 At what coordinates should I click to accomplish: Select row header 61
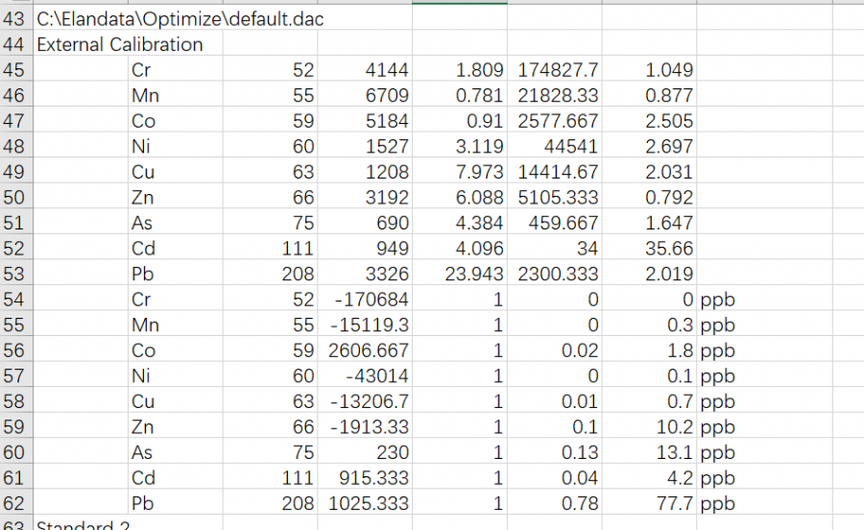coord(14,477)
